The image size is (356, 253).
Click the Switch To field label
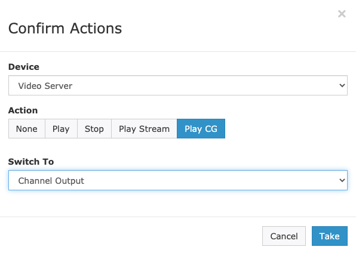(x=31, y=162)
